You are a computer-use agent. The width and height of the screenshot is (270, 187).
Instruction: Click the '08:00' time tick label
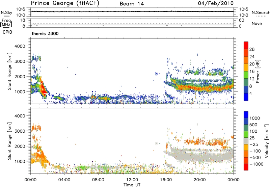[x=98, y=180]
